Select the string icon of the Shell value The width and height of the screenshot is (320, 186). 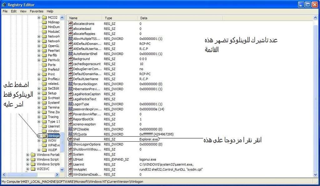[70, 139]
